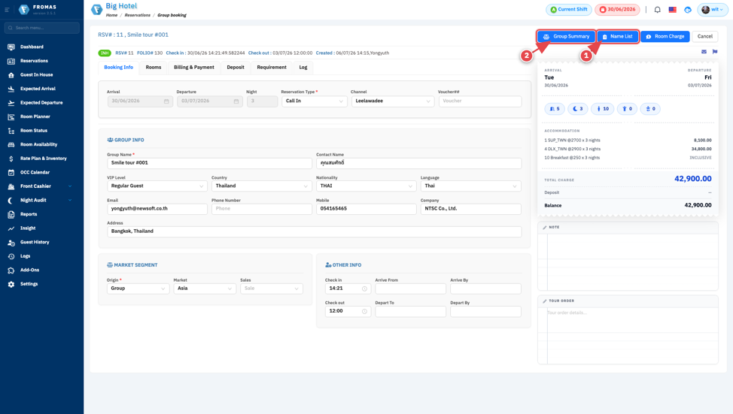Switch to Billing & Payment tab
The image size is (733, 414).
(x=194, y=67)
